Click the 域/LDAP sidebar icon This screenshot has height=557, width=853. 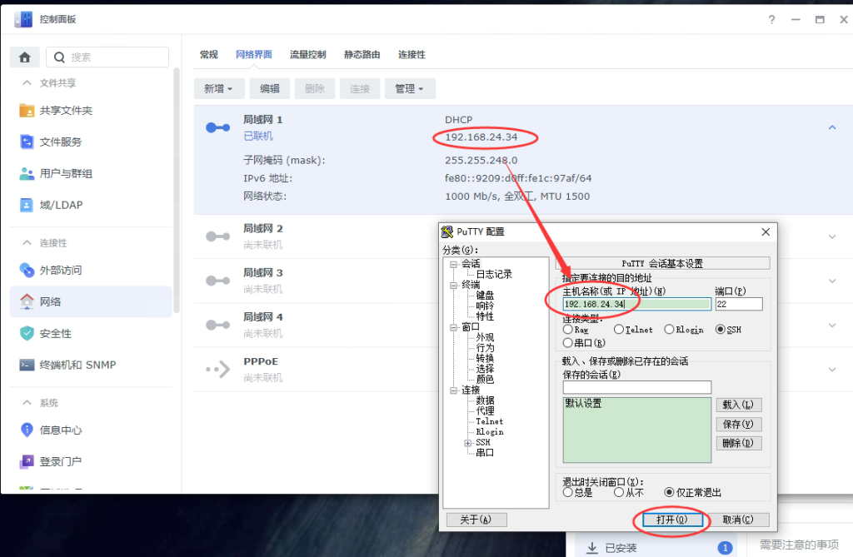click(x=62, y=204)
